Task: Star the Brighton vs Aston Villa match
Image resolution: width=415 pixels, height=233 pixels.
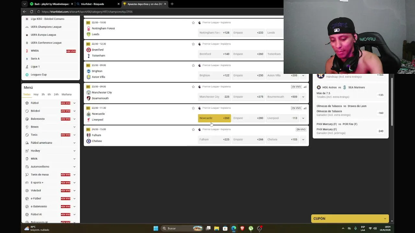Action: click(x=193, y=65)
